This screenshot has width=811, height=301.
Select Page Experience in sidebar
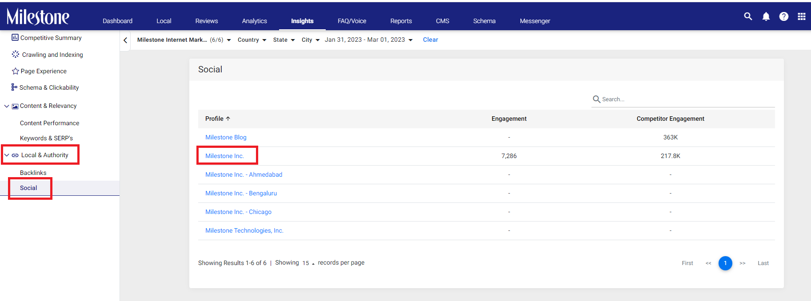click(x=44, y=71)
